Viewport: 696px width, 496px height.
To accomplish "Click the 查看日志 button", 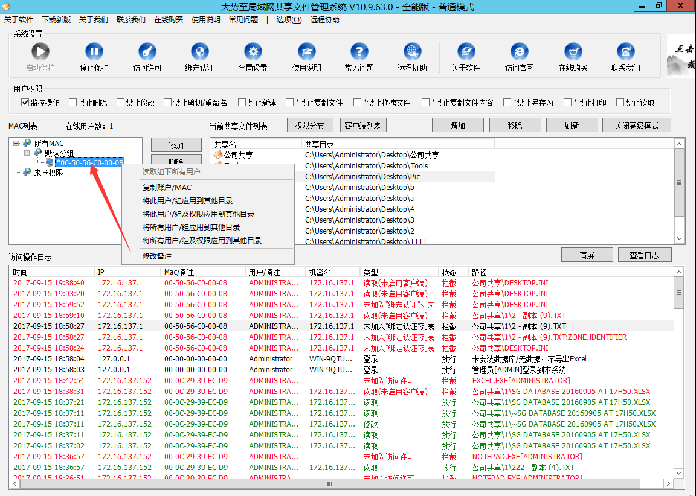I will point(644,255).
